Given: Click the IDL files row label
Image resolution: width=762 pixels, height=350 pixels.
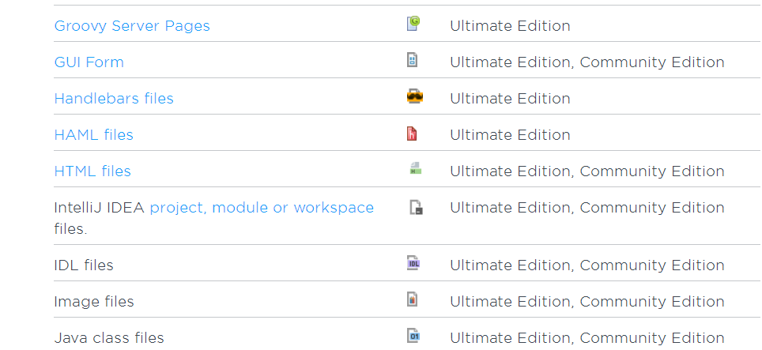Looking at the screenshot, I should click(x=84, y=265).
